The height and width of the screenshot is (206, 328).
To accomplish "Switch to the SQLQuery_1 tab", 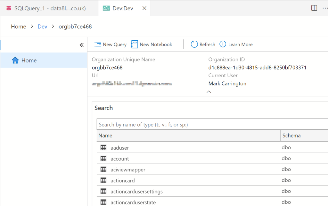I will click(x=49, y=8).
